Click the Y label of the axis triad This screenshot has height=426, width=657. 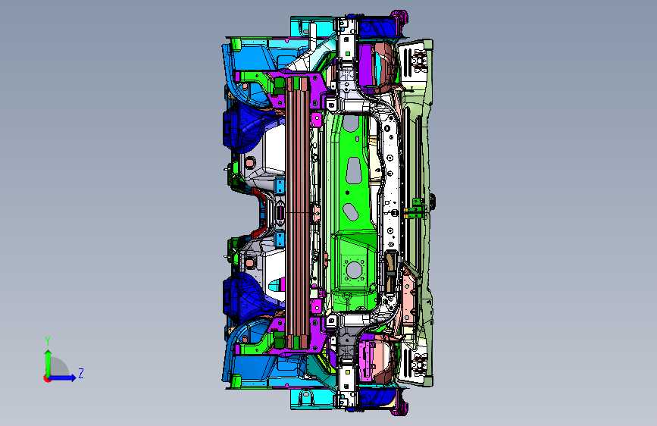48,341
